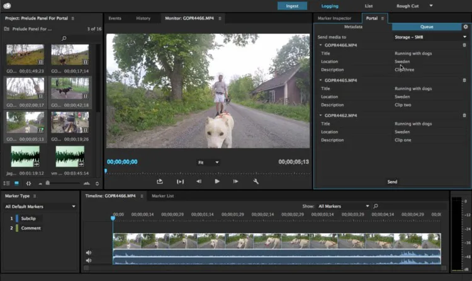Switch to the Logging workspace
The width and height of the screenshot is (472, 281).
coord(330,6)
